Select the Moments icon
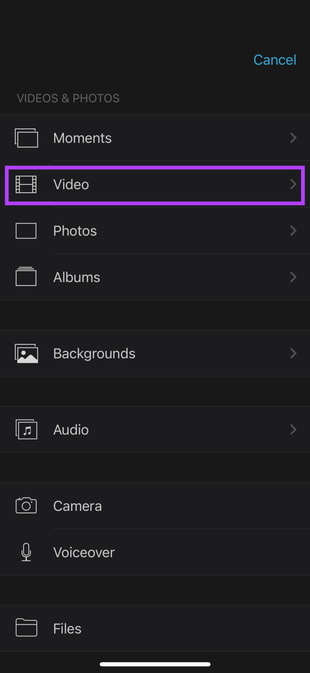This screenshot has height=673, width=310. coord(26,138)
